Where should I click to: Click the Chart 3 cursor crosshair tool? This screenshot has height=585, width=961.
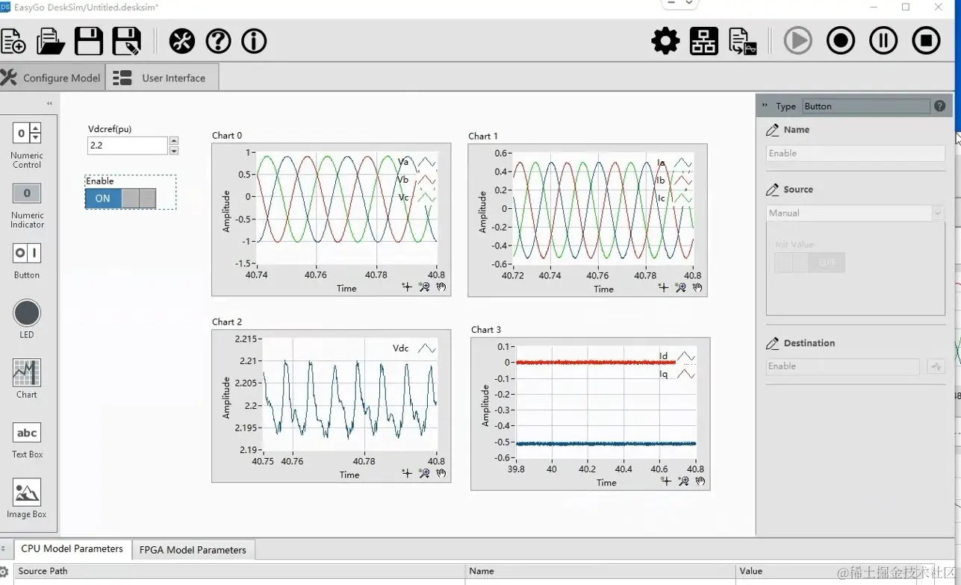(666, 481)
